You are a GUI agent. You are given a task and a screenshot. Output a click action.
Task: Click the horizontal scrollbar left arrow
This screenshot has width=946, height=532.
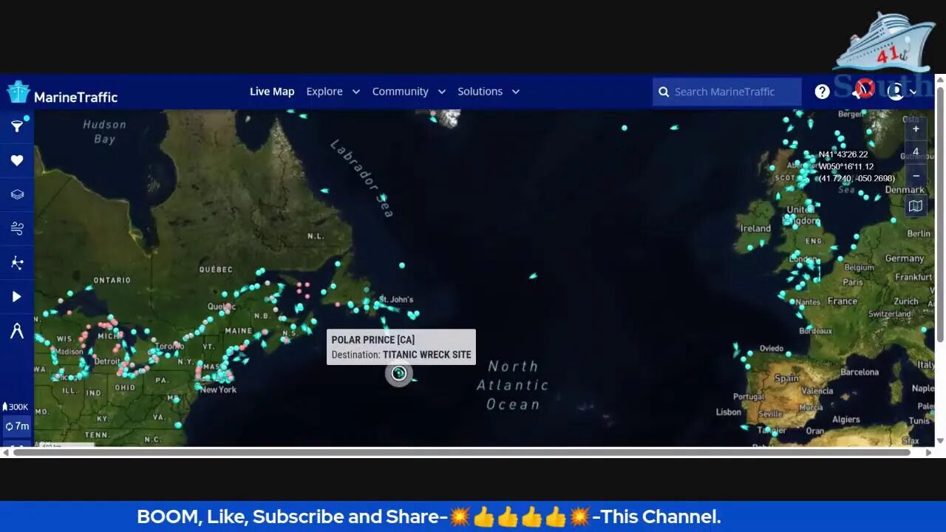pos(6,452)
